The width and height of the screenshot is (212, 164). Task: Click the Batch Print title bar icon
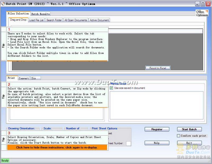click(x=3, y=4)
